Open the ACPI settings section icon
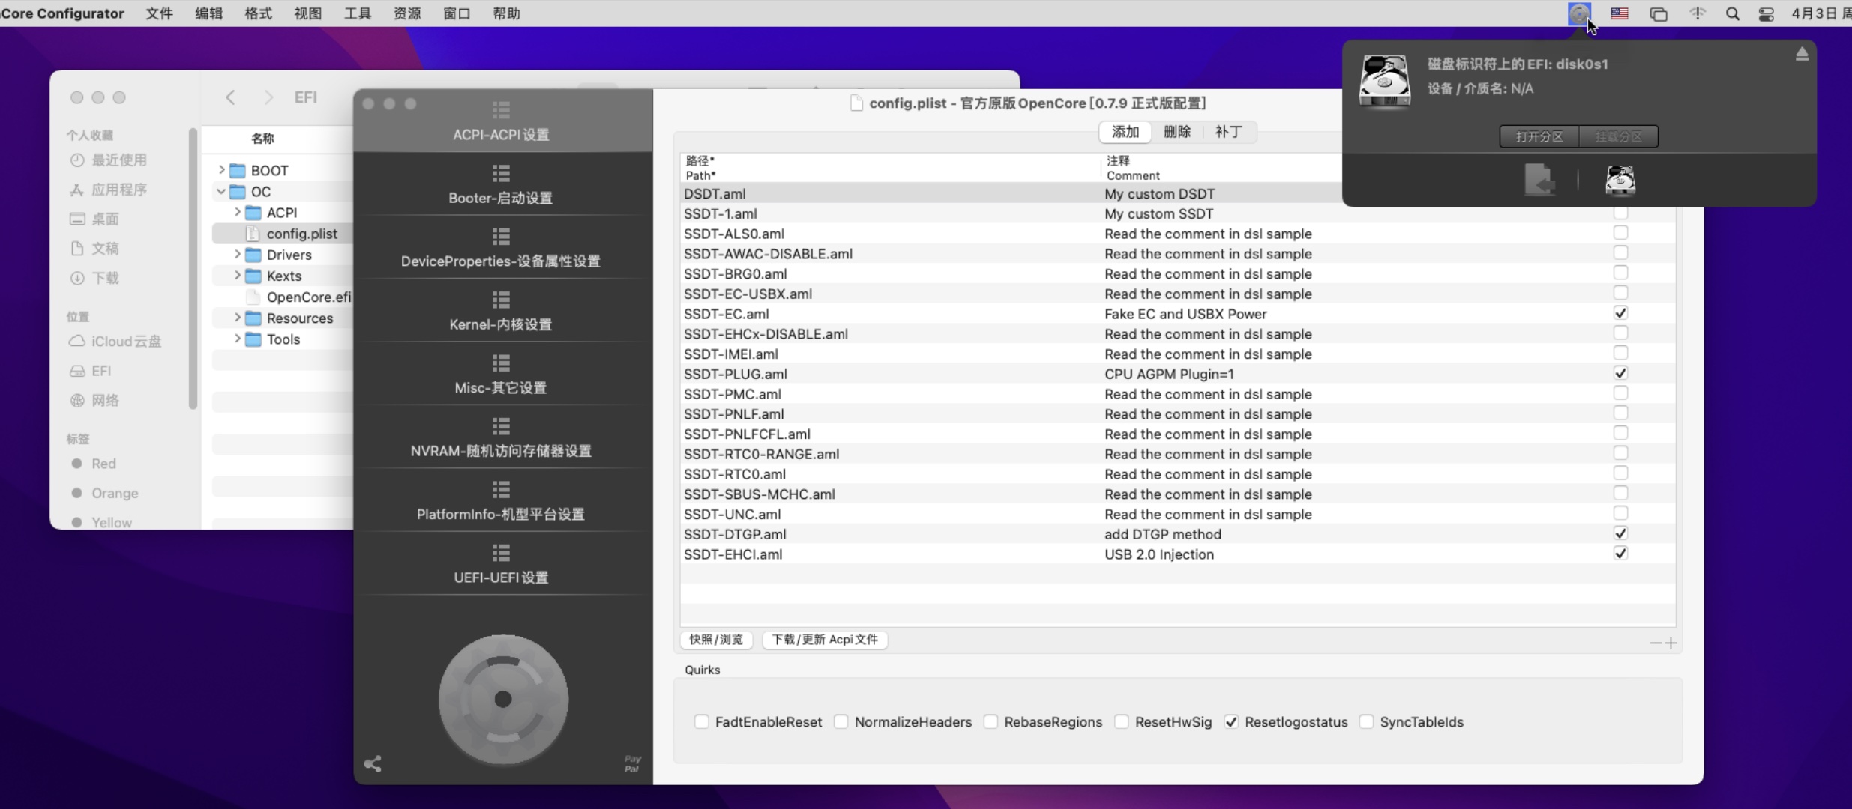Image resolution: width=1852 pixels, height=809 pixels. click(x=501, y=110)
